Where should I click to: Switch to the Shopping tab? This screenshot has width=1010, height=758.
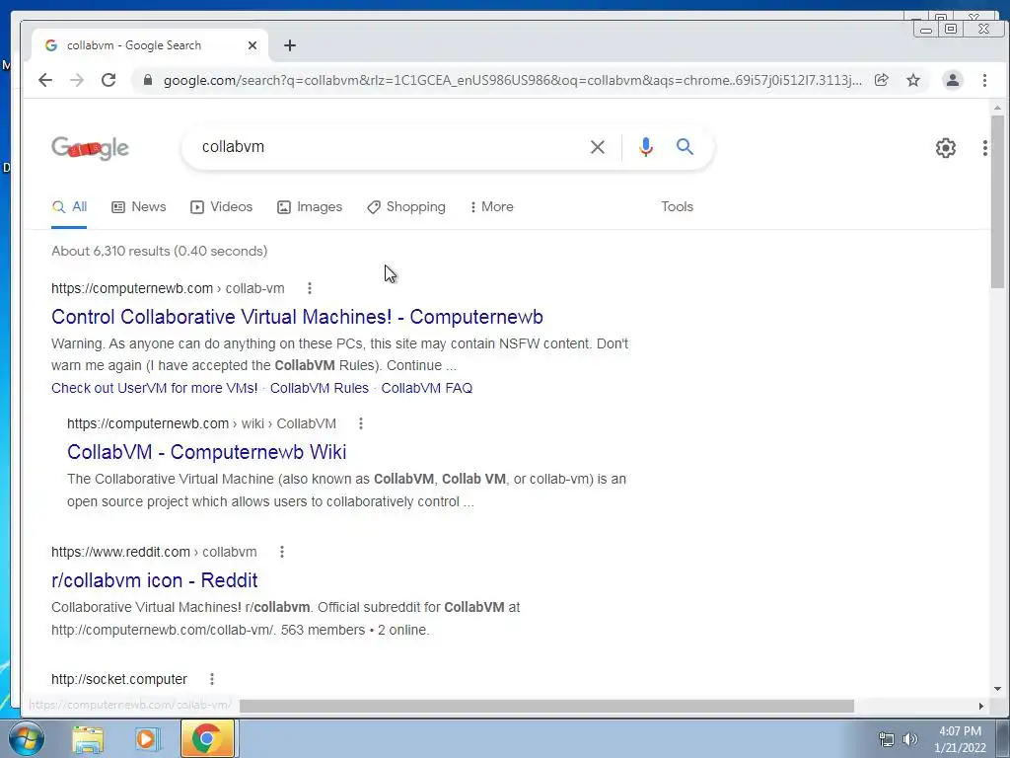(x=405, y=207)
